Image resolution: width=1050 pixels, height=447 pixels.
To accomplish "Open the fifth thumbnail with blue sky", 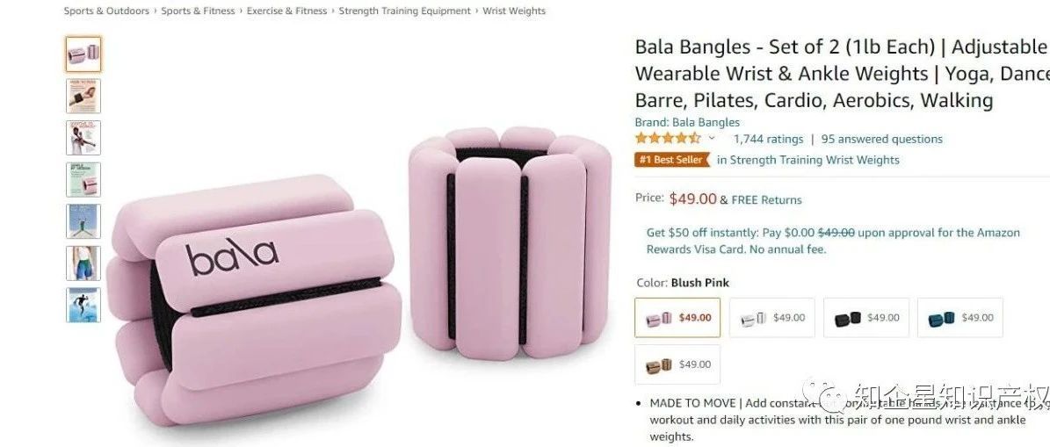I will coord(83,221).
